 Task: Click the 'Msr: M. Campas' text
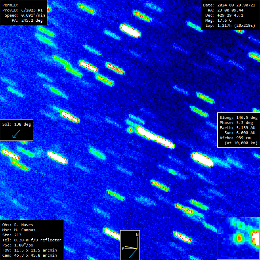tap(19, 230)
